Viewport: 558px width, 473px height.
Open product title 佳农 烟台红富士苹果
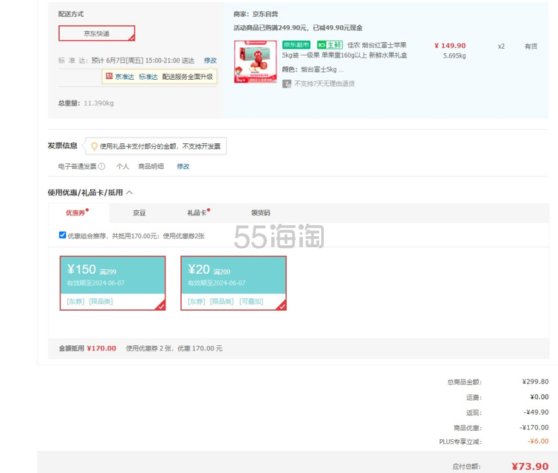377,45
